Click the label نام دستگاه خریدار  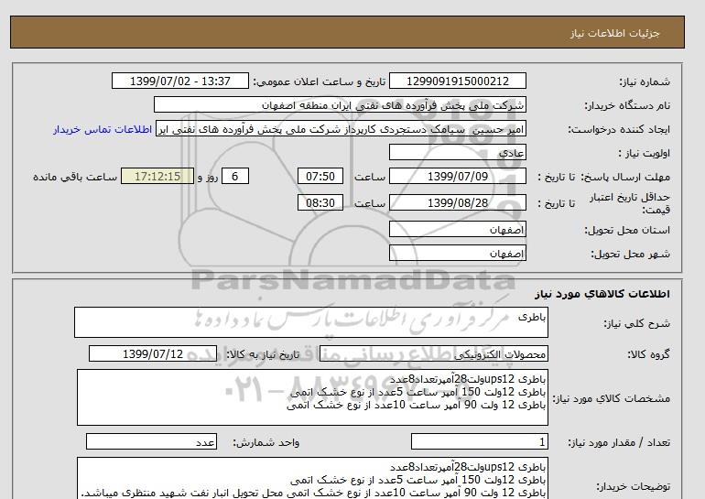(627, 105)
